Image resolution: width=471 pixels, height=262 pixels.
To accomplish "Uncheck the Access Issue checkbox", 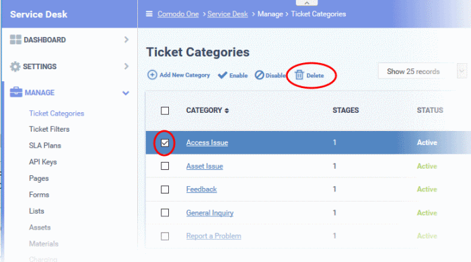I will pyautogui.click(x=165, y=143).
